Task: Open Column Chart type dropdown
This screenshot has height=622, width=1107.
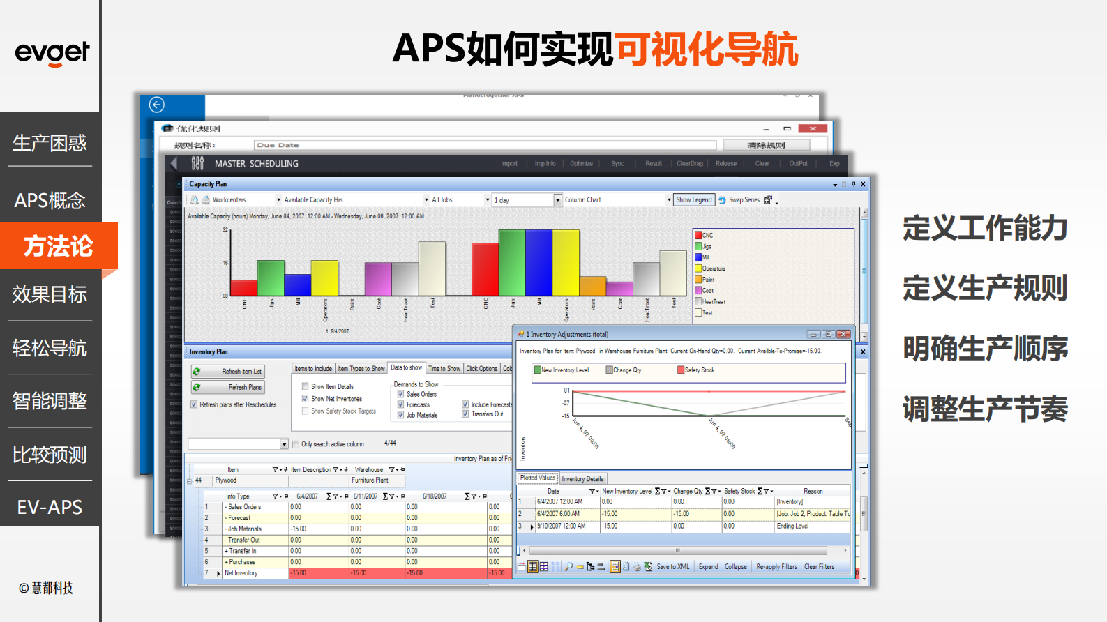Action: coord(668,200)
